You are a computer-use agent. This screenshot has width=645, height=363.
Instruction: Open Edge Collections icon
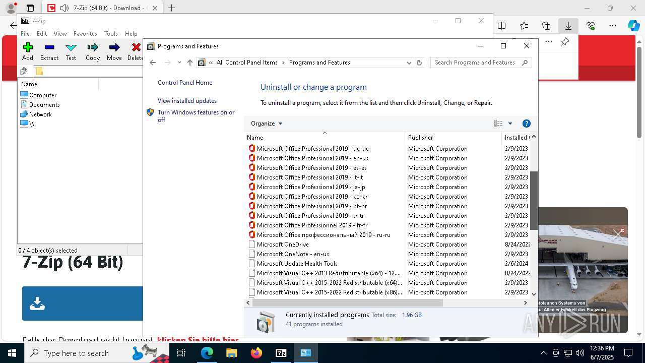pos(546,26)
